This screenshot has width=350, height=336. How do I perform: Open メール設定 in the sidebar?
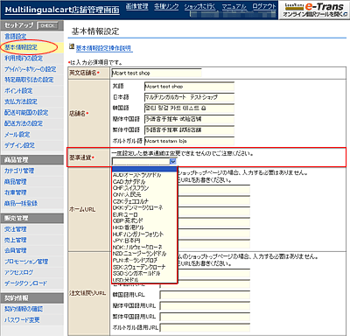tap(17, 135)
